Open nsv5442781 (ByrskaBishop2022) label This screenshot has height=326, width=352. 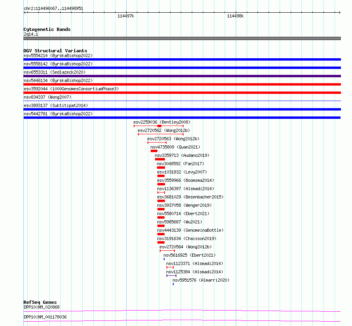[58, 114]
